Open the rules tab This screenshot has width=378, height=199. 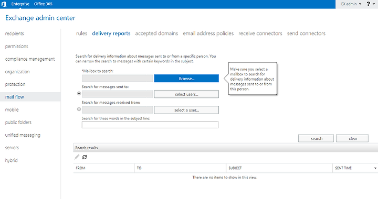pos(81,34)
